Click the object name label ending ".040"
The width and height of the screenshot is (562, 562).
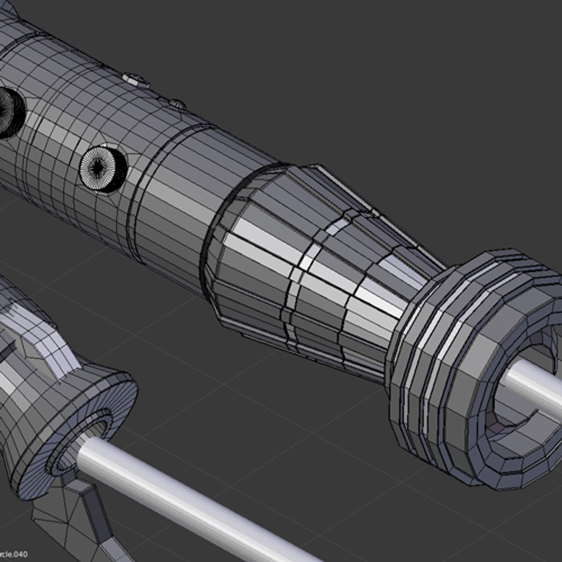pyautogui.click(x=14, y=555)
